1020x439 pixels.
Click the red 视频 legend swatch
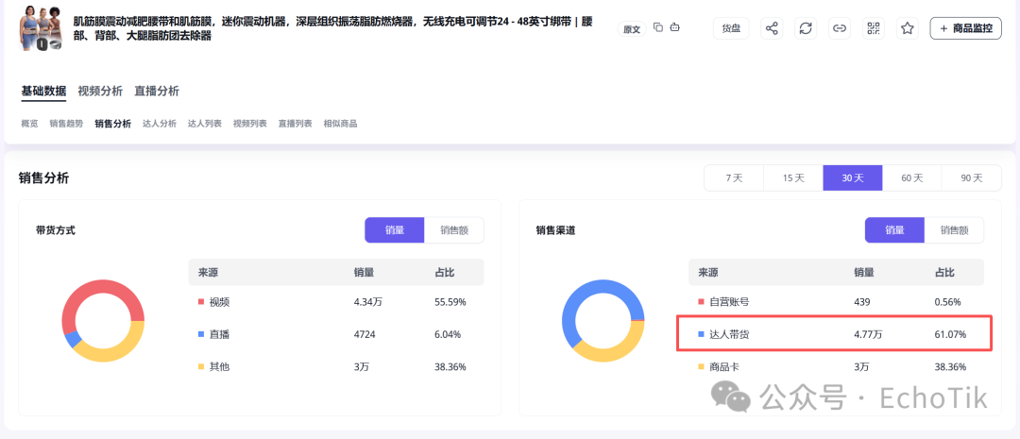[x=201, y=302]
